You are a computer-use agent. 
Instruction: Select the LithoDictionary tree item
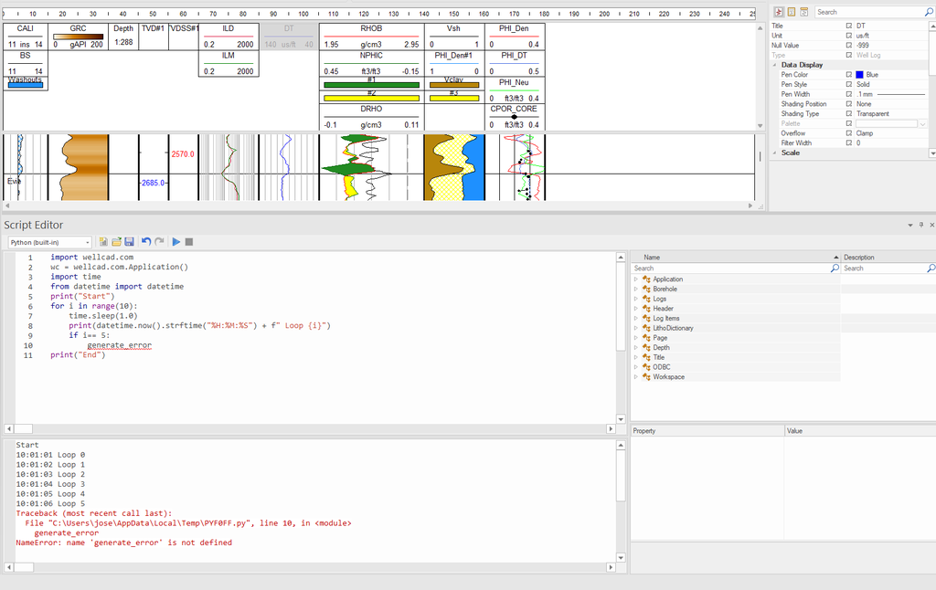(x=673, y=328)
